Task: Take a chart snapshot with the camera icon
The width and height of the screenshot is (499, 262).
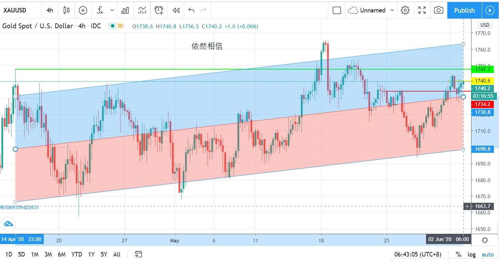Action: [x=438, y=10]
